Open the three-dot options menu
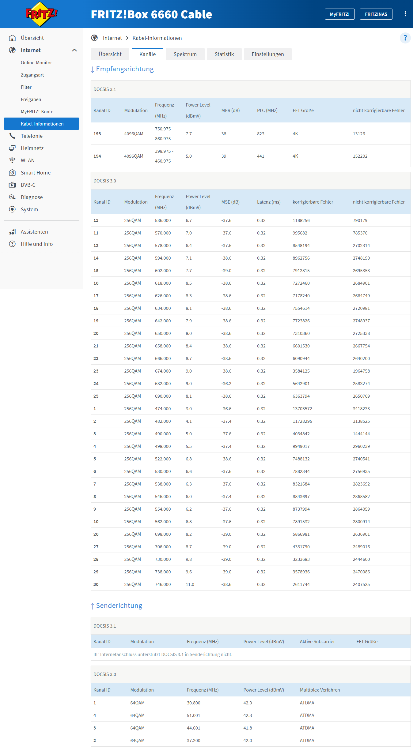 405,14
